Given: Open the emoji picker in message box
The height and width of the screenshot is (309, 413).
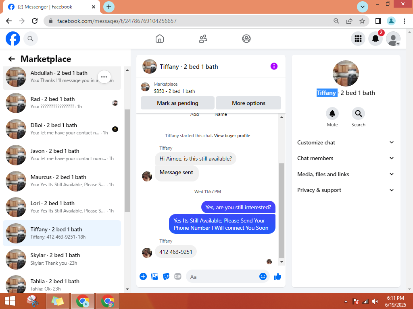Looking at the screenshot, I should tap(263, 276).
